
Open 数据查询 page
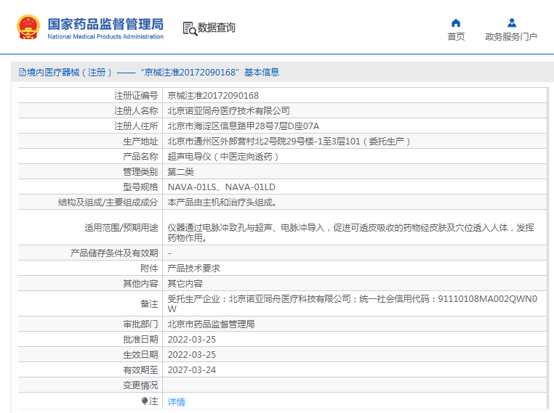click(x=216, y=28)
